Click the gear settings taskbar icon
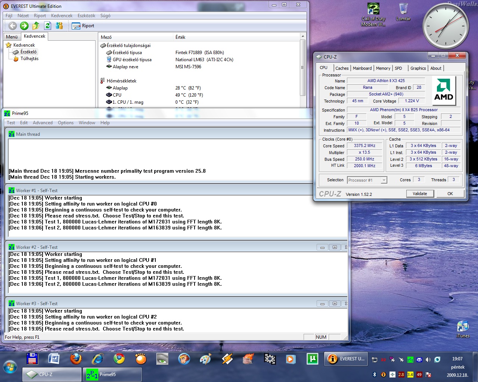 (270, 359)
